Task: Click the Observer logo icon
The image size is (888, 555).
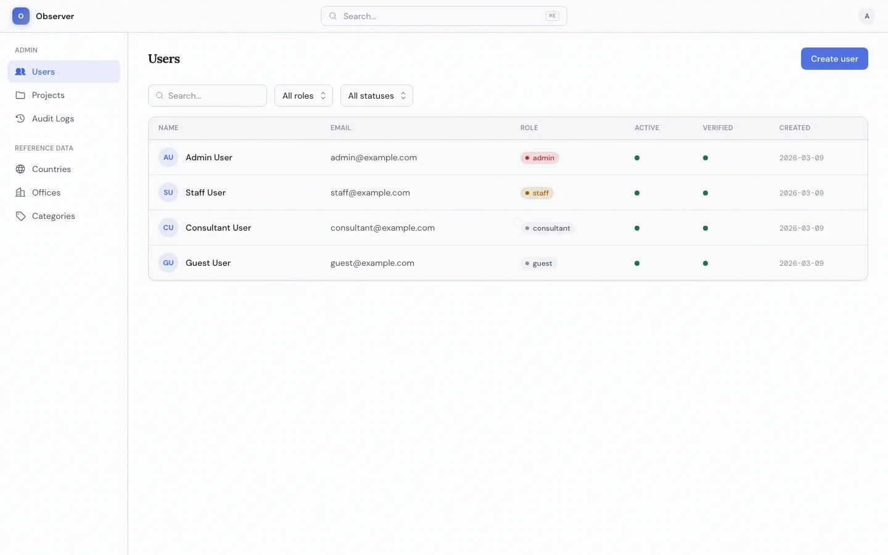Action: (21, 16)
